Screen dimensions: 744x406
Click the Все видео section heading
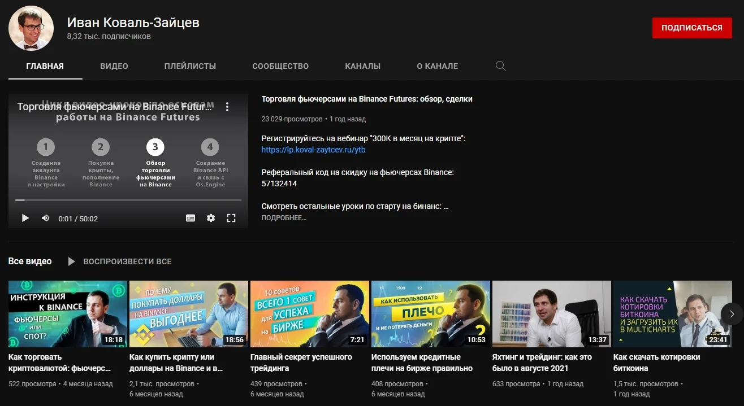point(30,261)
